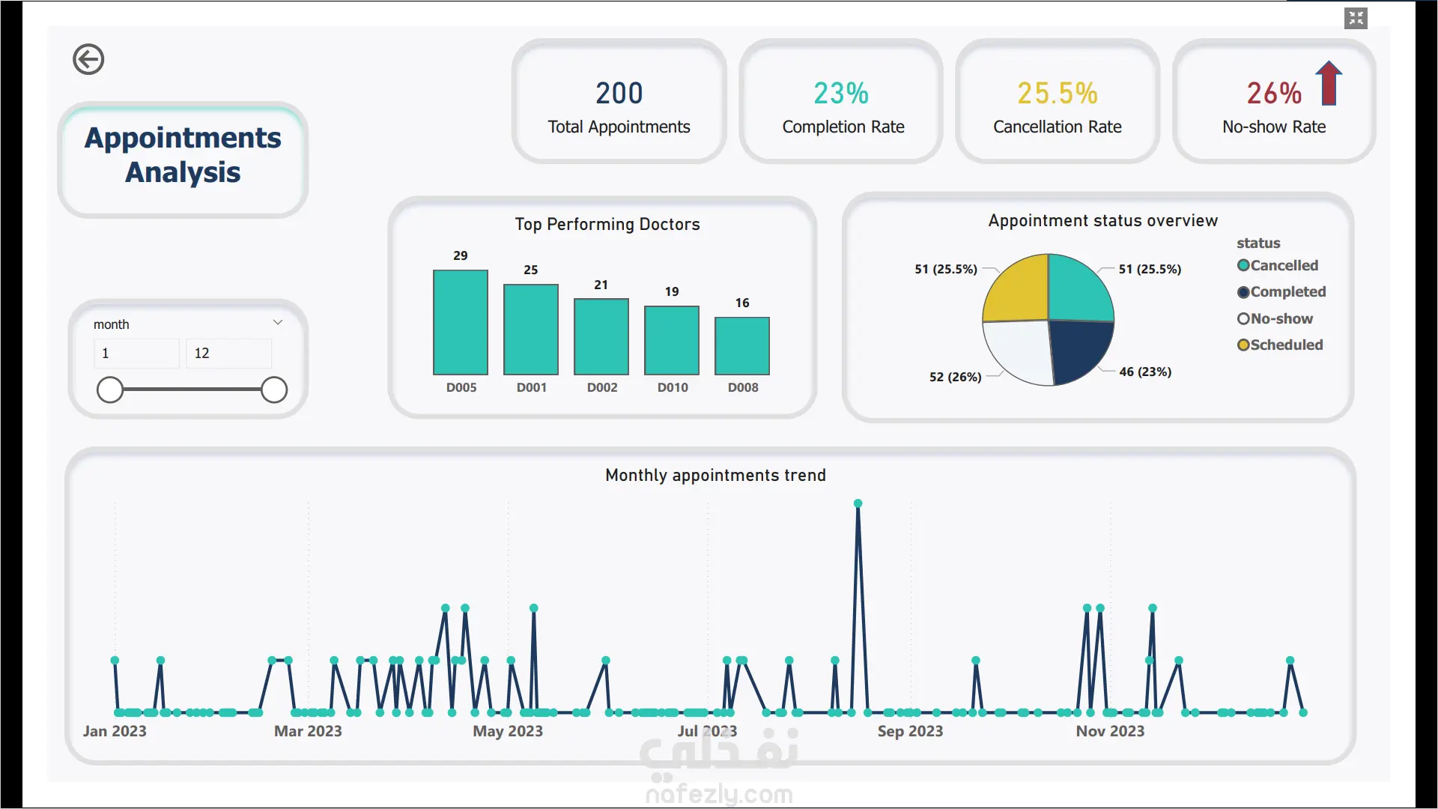Click the Sep 2023 axis label
This screenshot has height=809, width=1438.
point(910,731)
